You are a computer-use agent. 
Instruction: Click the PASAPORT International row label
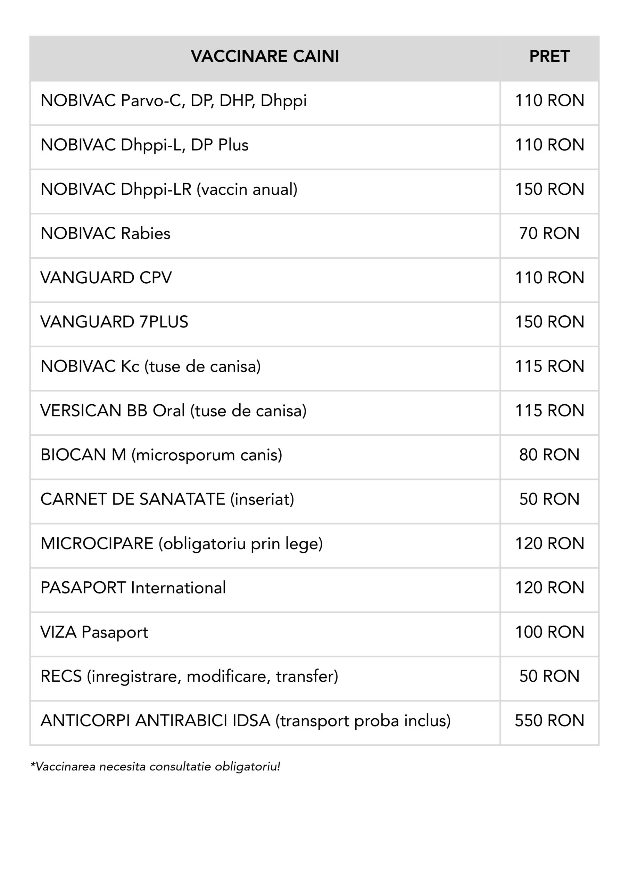click(x=133, y=588)
